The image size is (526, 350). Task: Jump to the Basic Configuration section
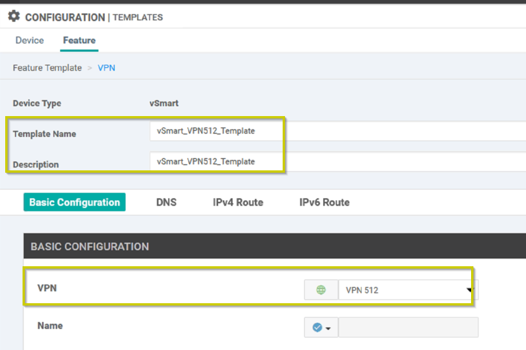(x=75, y=202)
